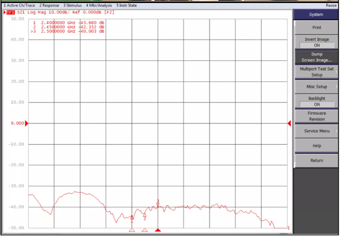
Task: Expand the Service Menu submenu
Action: 316,131
